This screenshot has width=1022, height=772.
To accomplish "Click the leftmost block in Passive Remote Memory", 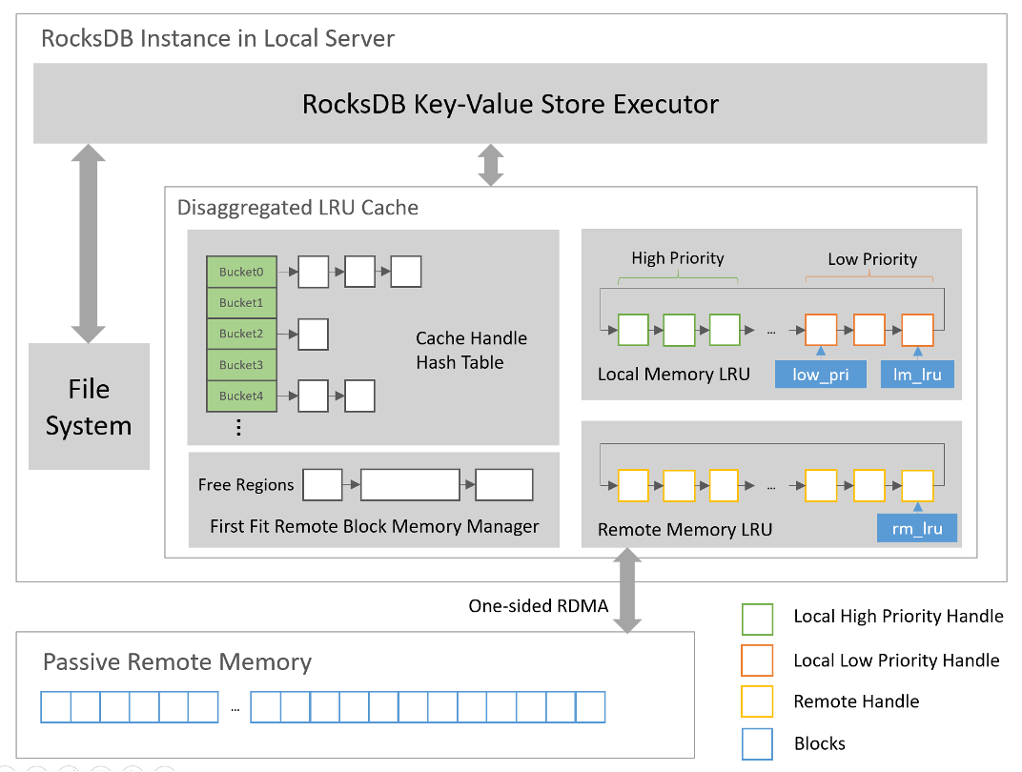I will tap(55, 707).
